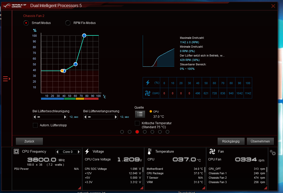Image resolution: width=283 pixels, height=193 pixels.
Task: Expand the Temperature panel corner triangle
Action: 204,188
